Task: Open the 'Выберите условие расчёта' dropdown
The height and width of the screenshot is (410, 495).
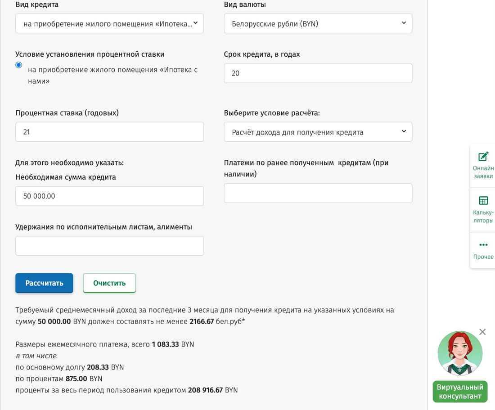Action: pyautogui.click(x=318, y=132)
